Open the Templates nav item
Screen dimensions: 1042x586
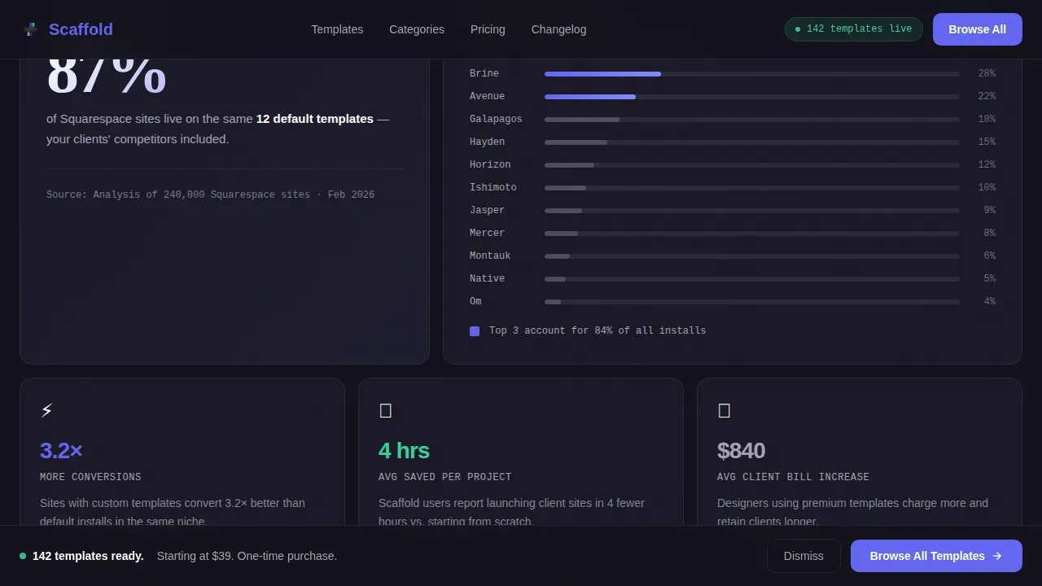[337, 29]
